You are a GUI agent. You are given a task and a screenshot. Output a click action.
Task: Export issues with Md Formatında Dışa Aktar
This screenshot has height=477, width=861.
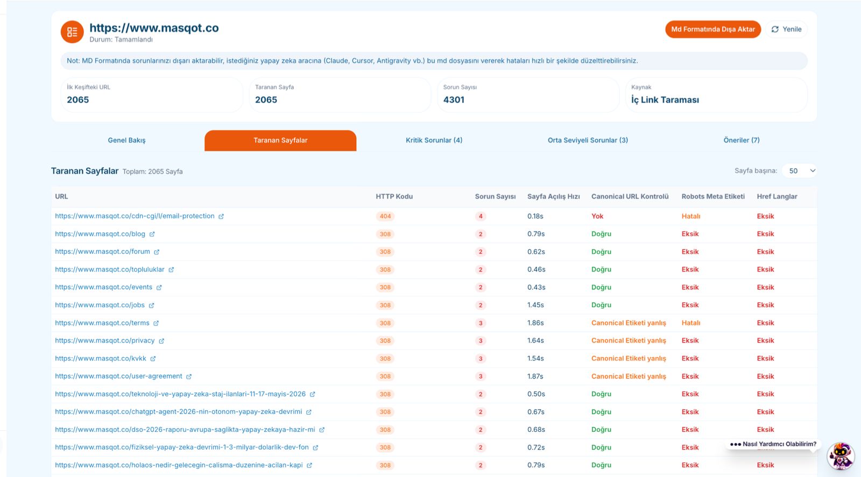click(x=713, y=29)
